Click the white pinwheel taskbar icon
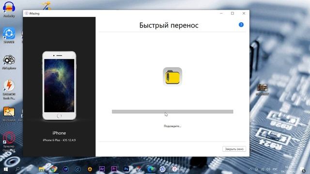The image size is (310, 174). [163, 169]
